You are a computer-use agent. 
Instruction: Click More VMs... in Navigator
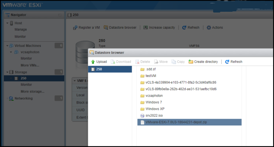click(30, 66)
